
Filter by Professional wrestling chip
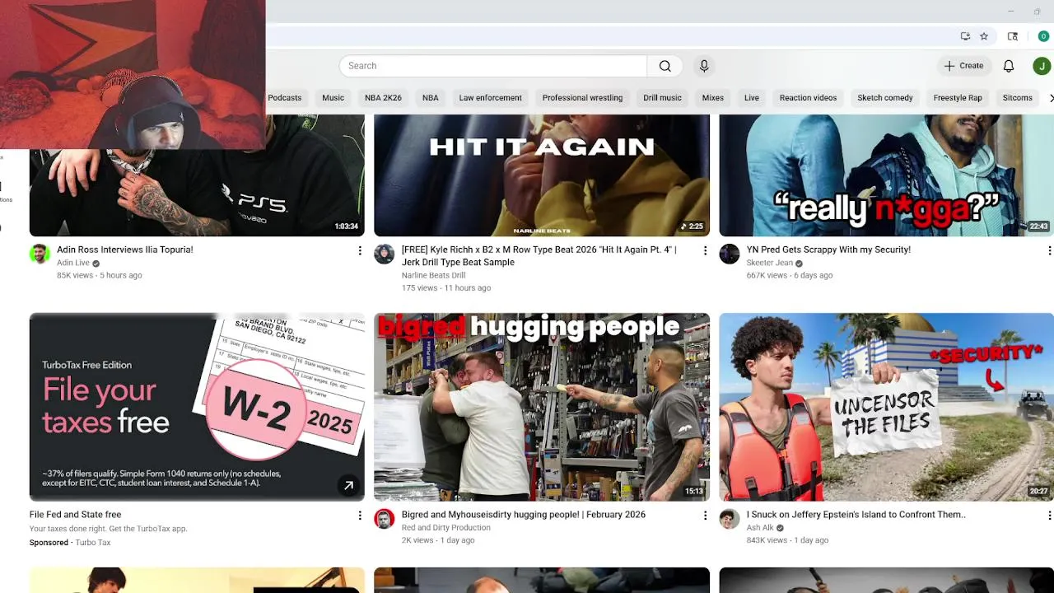582,98
